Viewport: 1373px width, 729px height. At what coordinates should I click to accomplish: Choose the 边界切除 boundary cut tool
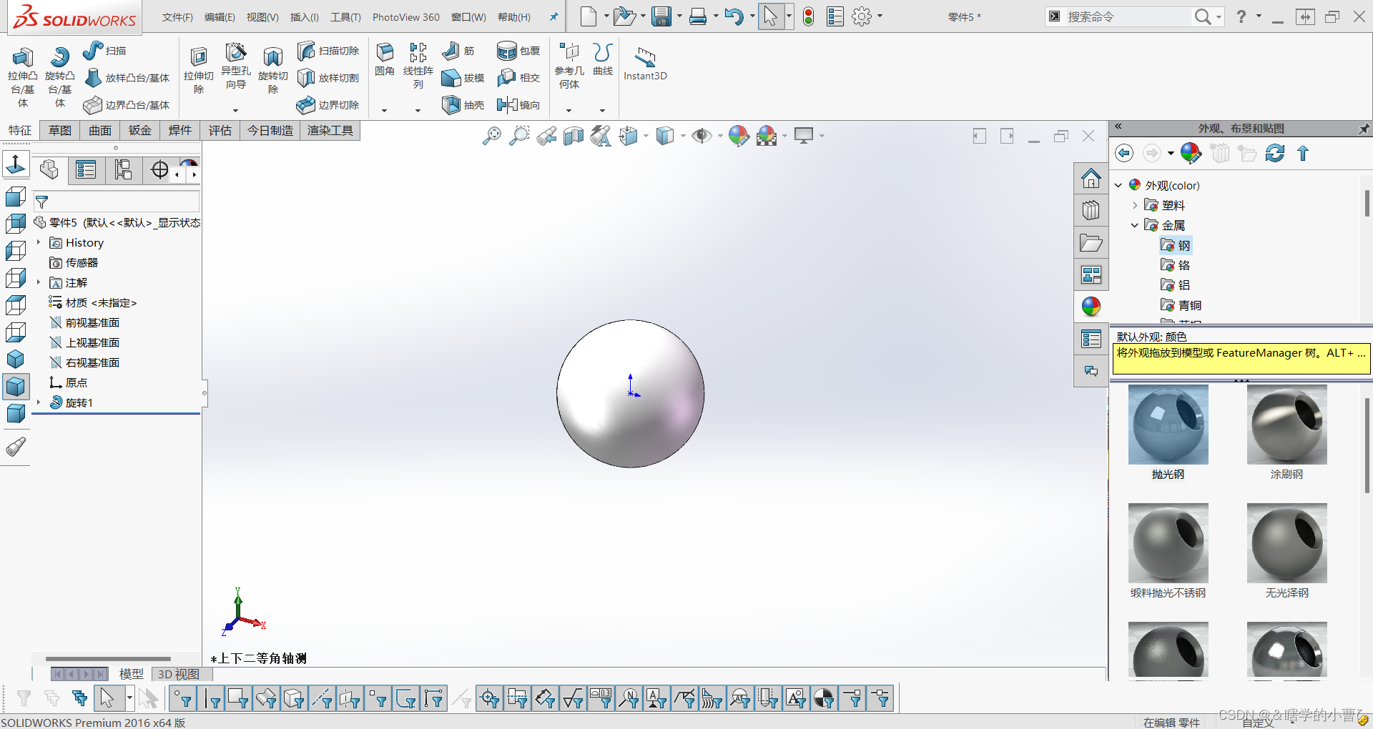[328, 105]
